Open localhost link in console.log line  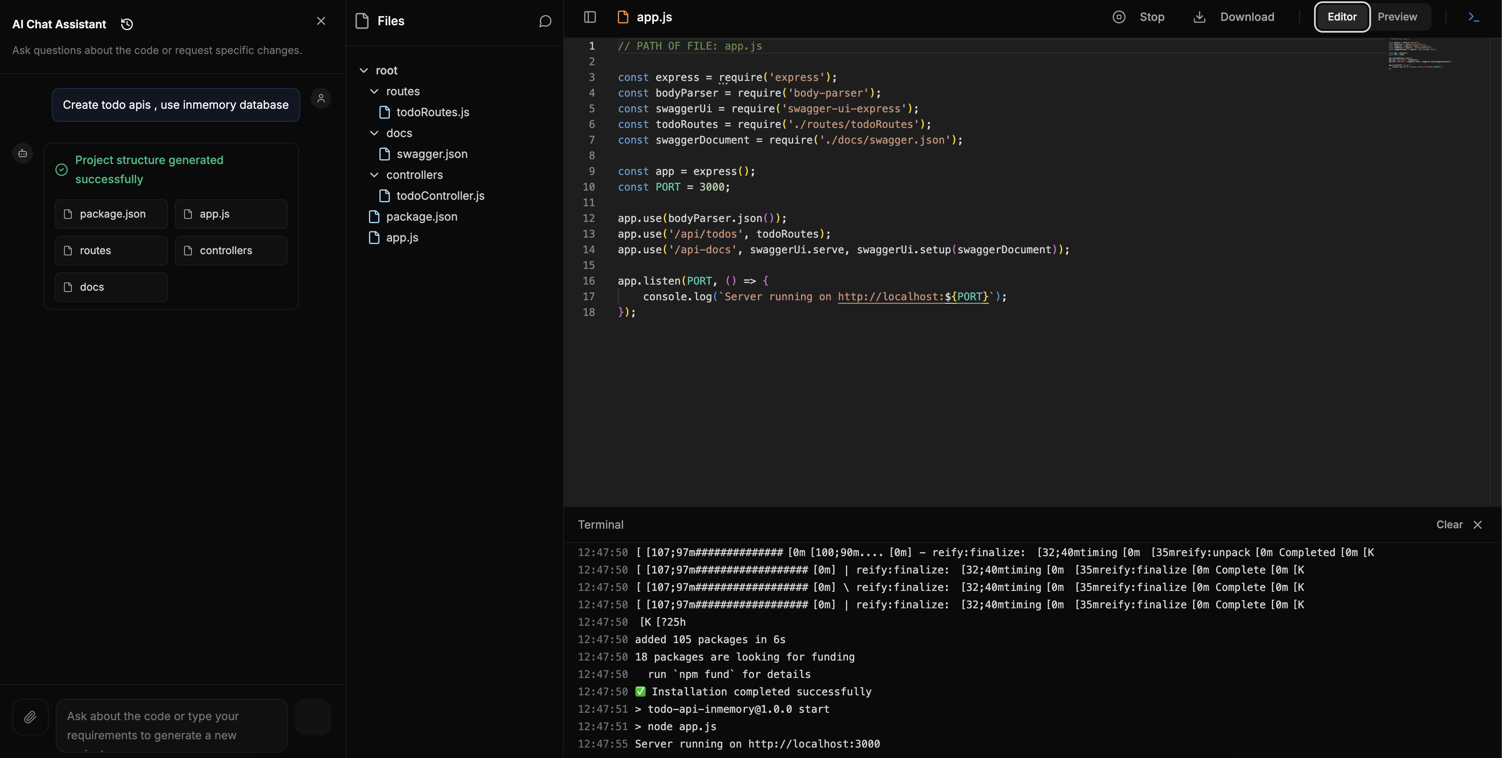click(x=913, y=297)
